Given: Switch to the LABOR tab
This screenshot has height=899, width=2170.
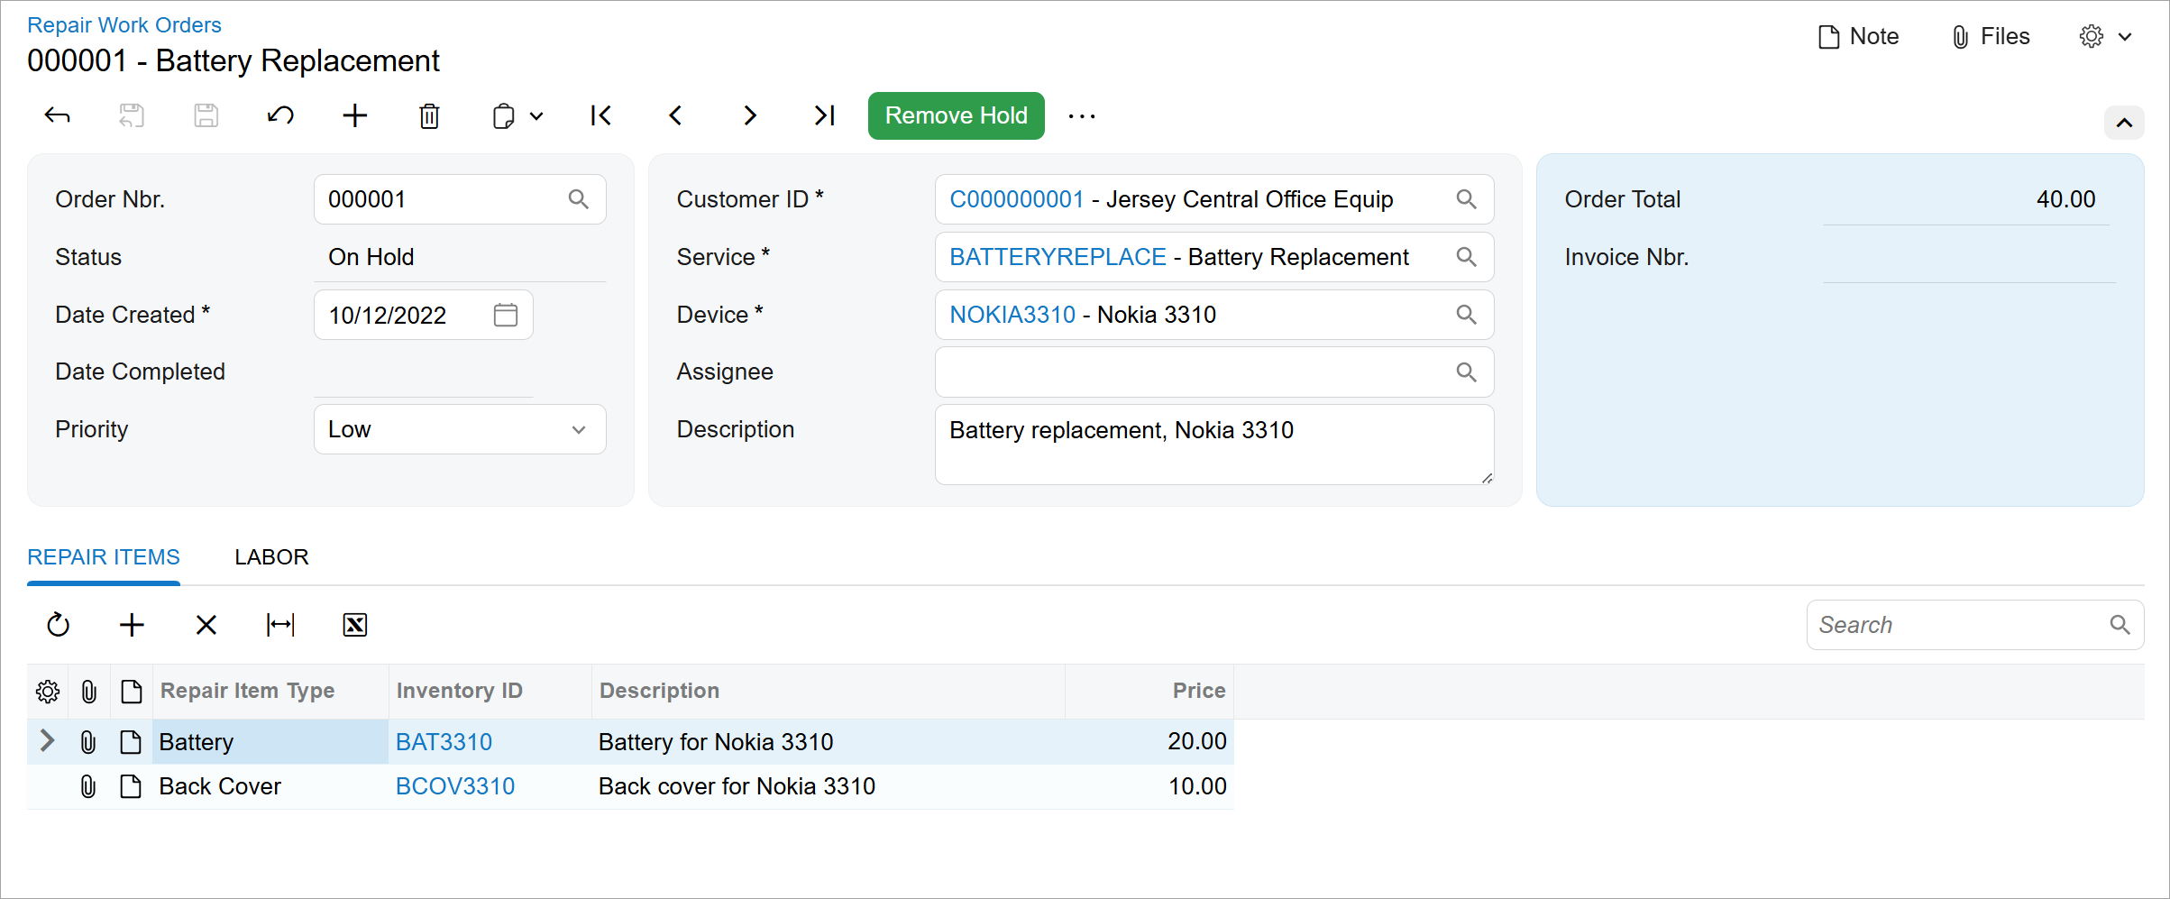Looking at the screenshot, I should click(271, 557).
